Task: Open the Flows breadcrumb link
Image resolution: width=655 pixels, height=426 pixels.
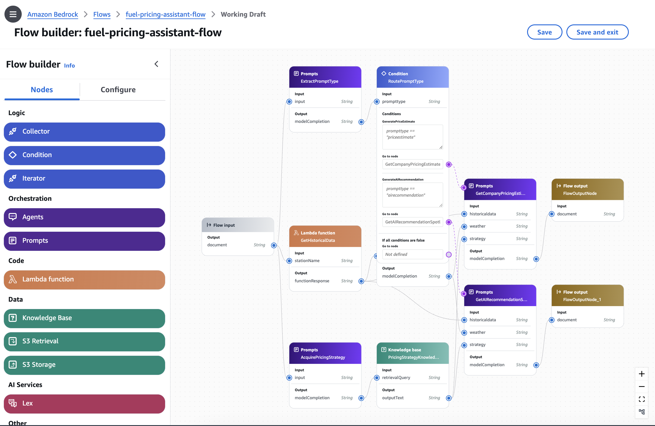Action: point(102,14)
